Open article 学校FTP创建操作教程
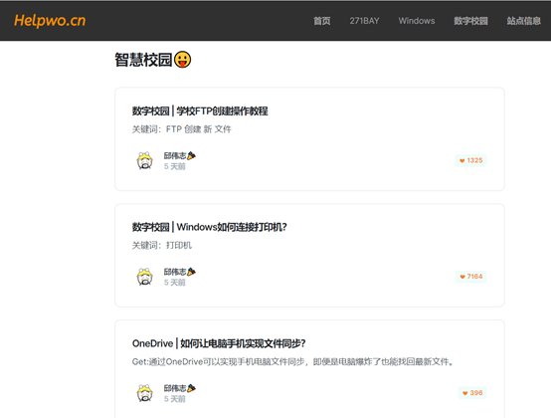Image resolution: width=551 pixels, height=418 pixels. click(x=200, y=111)
